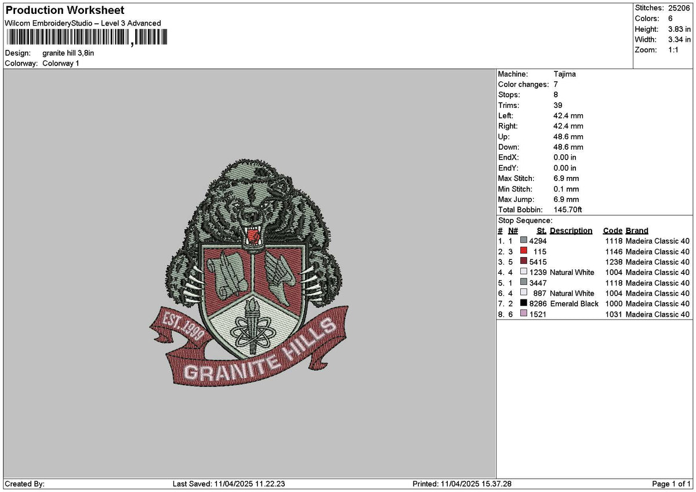The image size is (696, 492).
Task: Click the gray swatch in stop sequence row 1
Action: 524,241
